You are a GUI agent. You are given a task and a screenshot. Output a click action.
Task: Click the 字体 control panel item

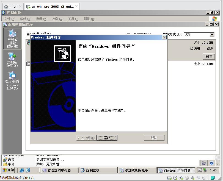(x=9, y=164)
